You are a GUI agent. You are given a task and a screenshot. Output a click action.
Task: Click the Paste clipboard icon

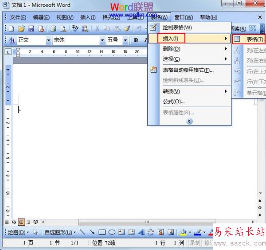[x=117, y=28]
